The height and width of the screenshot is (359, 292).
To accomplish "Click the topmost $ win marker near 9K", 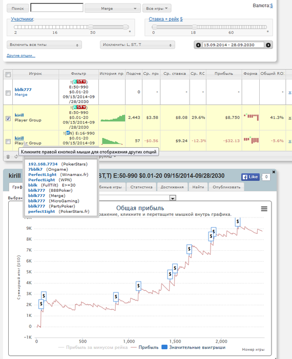I will (x=238, y=222).
